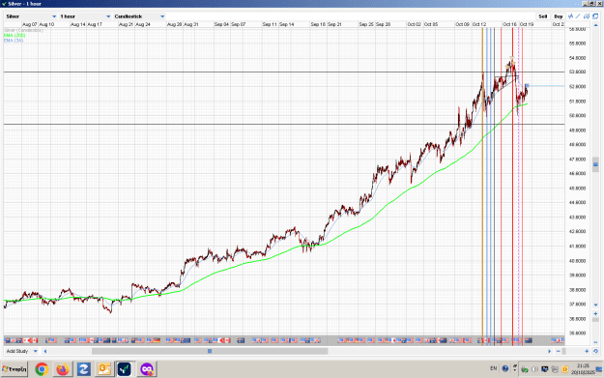Open the Windows Start button
The height and width of the screenshot is (378, 604).
point(14,369)
